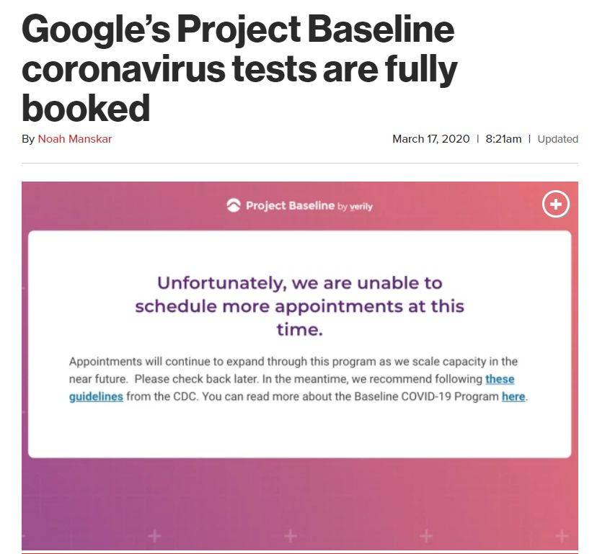Open author page for Noah Manskar
Viewport: 592px width, 554px height.
[x=75, y=139]
